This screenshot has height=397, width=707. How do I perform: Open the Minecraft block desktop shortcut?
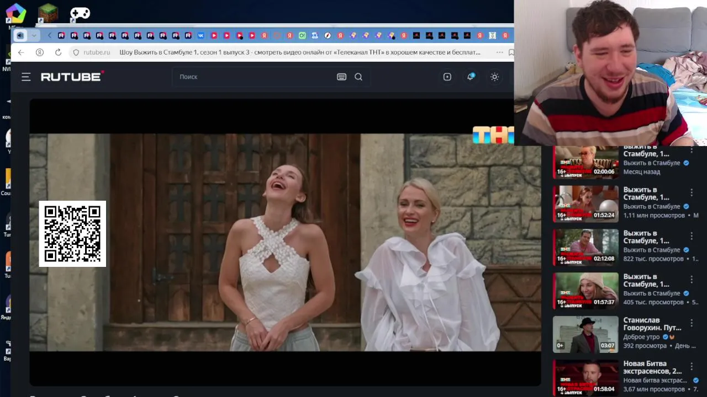click(x=48, y=14)
